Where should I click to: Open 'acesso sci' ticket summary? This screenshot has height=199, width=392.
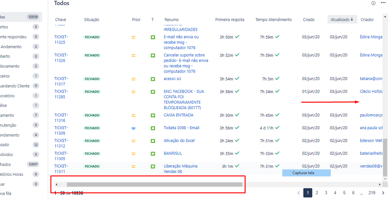tap(172, 79)
